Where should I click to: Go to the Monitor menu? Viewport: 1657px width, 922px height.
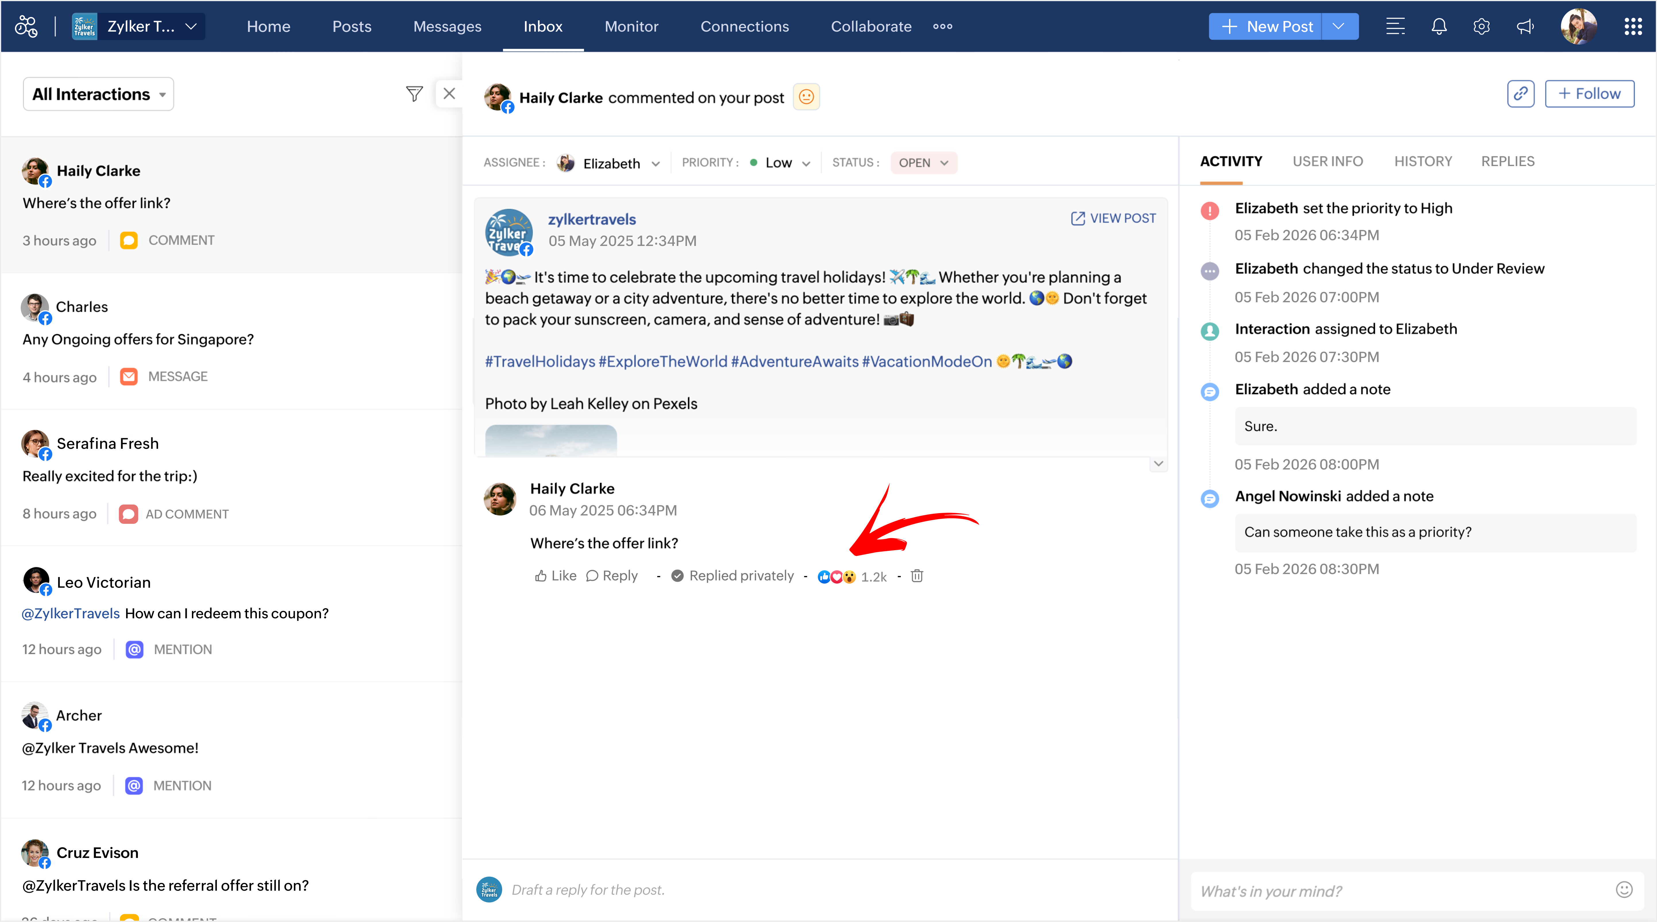point(631,26)
